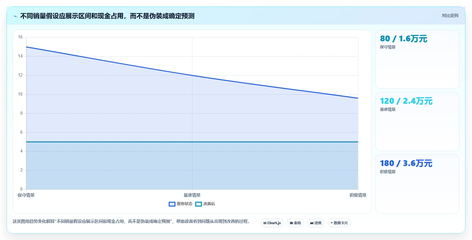Viewport: 472px width, 240px height.
Task: Click the 积极情景 x-axis label
Action: click(x=358, y=195)
